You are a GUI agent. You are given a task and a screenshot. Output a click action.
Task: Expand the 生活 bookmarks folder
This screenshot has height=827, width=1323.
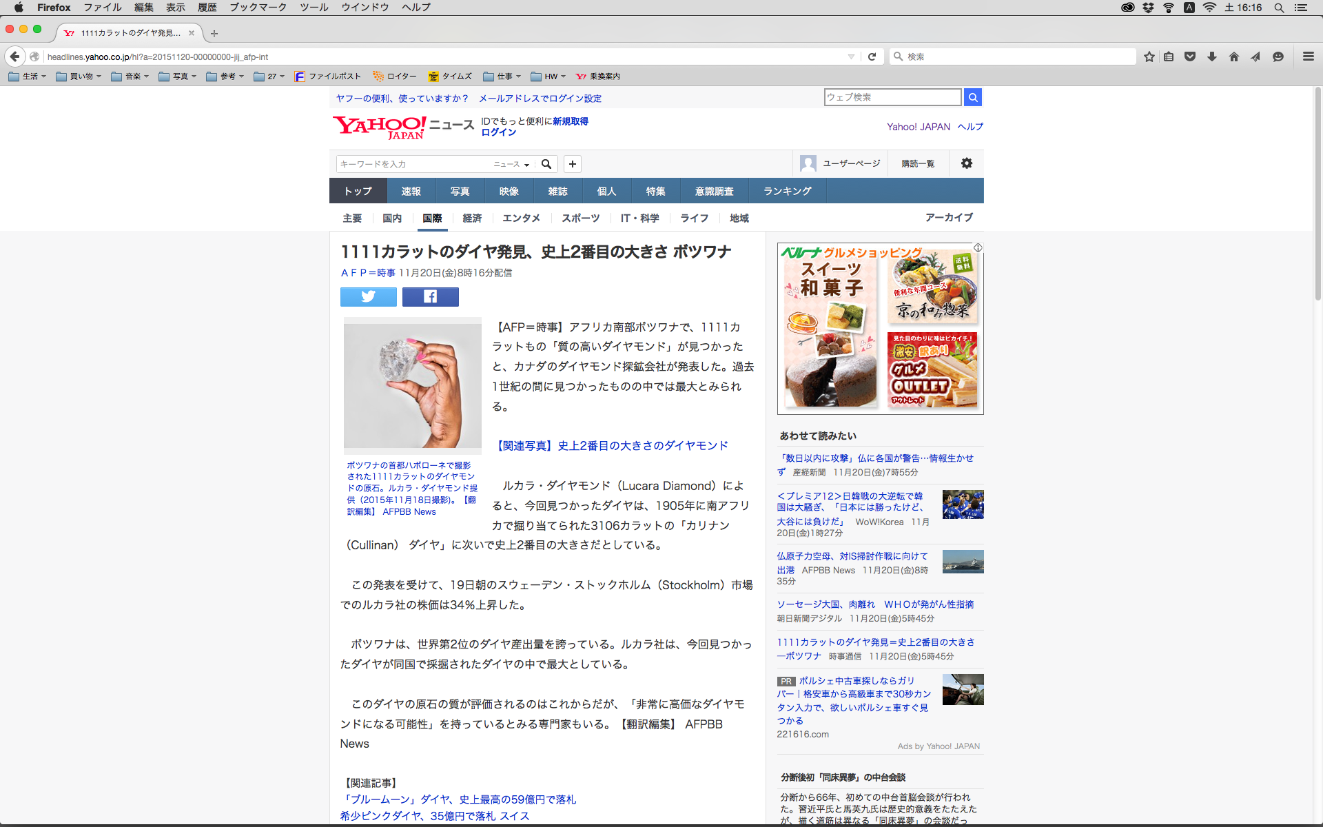tap(28, 76)
